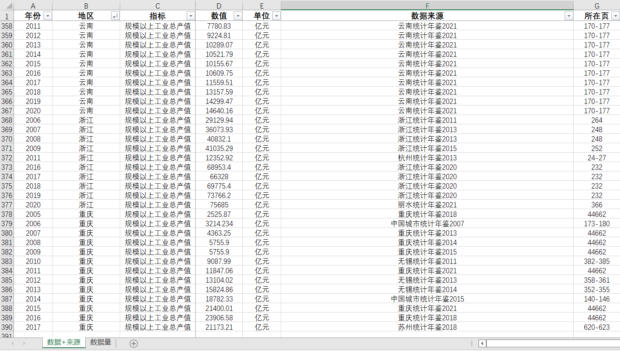Click the 年份 header cell

pyautogui.click(x=33, y=16)
